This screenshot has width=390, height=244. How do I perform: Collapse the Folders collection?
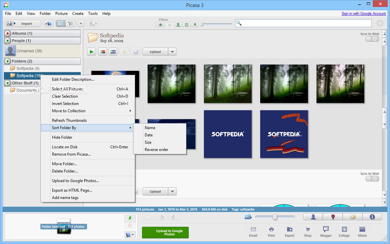click(x=8, y=61)
